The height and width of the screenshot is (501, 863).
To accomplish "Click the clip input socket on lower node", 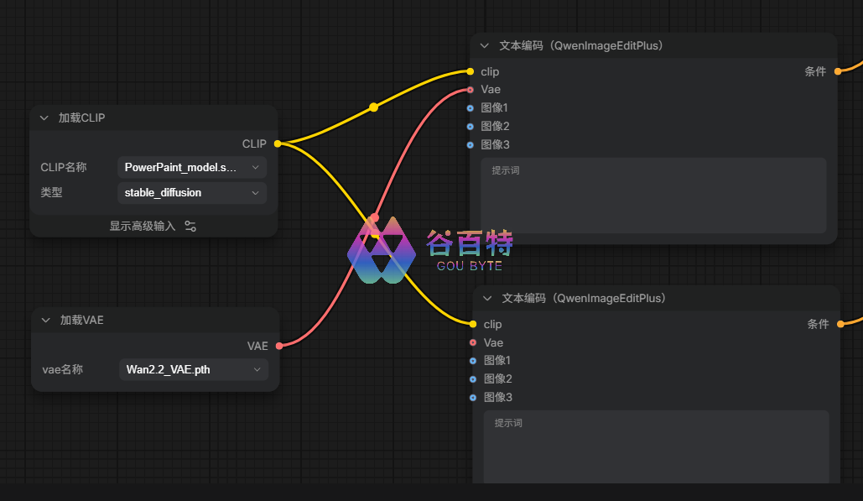I will click(473, 324).
